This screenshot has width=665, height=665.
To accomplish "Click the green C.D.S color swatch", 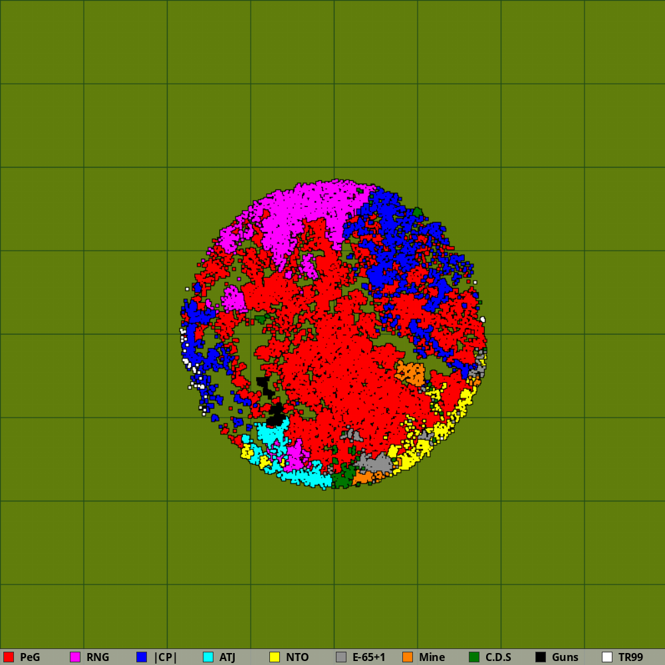I will (x=474, y=657).
